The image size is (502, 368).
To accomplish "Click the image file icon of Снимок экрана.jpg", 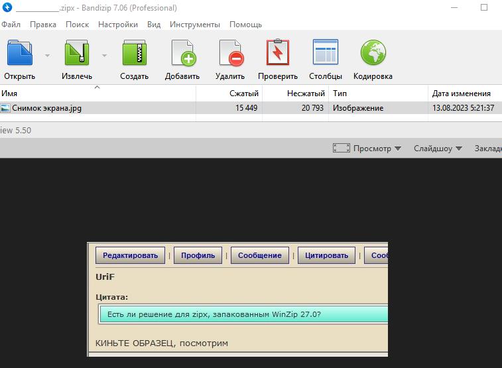I will 5,108.
